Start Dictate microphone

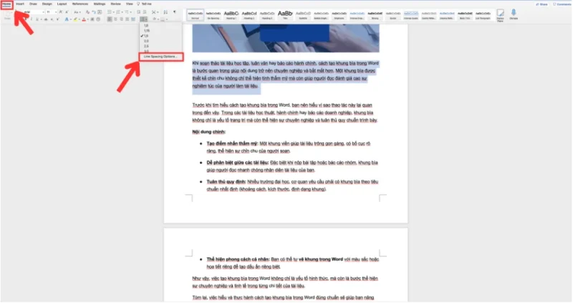point(514,14)
